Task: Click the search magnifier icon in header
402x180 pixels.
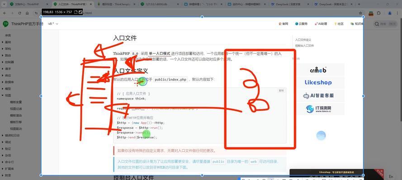Action: pyautogui.click(x=377, y=24)
